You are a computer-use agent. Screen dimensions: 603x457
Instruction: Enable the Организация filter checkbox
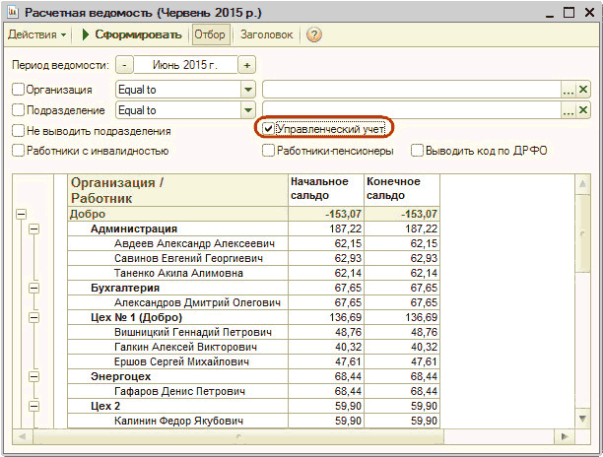coord(18,90)
